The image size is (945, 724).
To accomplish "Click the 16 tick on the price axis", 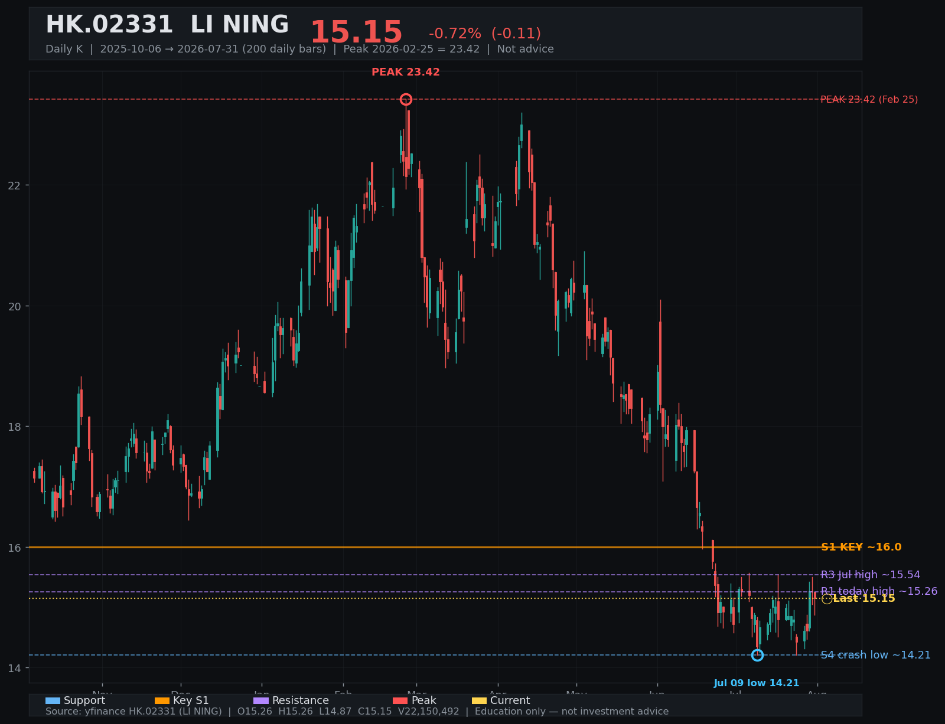I will [x=14, y=548].
